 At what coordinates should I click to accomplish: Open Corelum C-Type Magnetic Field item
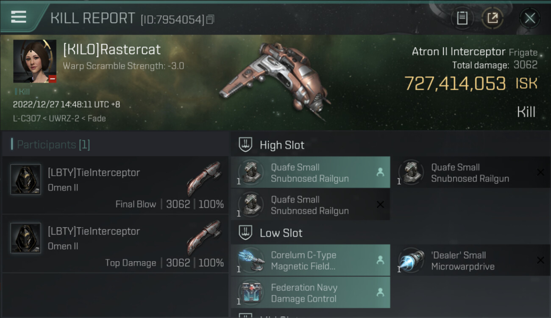[310, 260]
